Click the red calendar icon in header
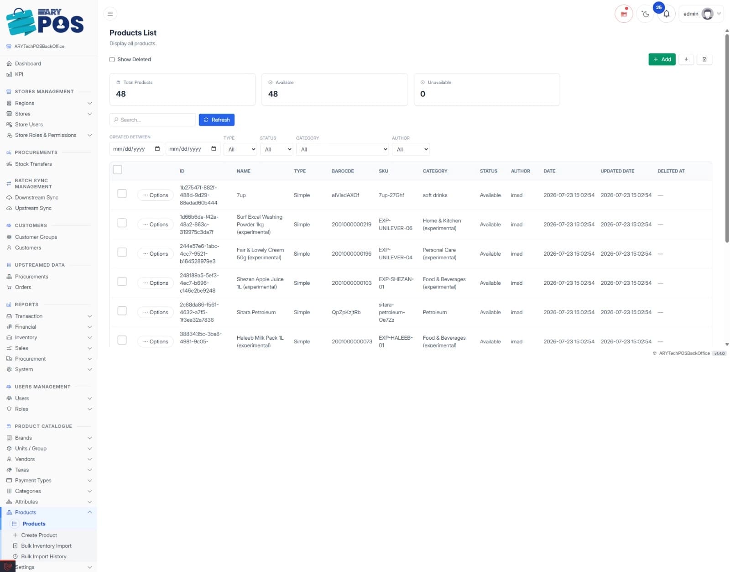Image resolution: width=730 pixels, height=572 pixels. pyautogui.click(x=624, y=14)
